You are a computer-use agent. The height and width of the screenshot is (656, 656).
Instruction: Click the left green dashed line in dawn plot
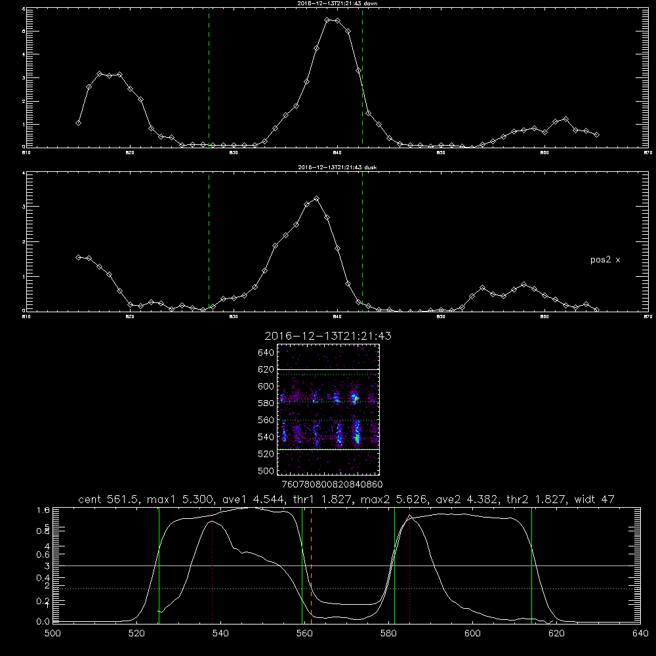209,78
